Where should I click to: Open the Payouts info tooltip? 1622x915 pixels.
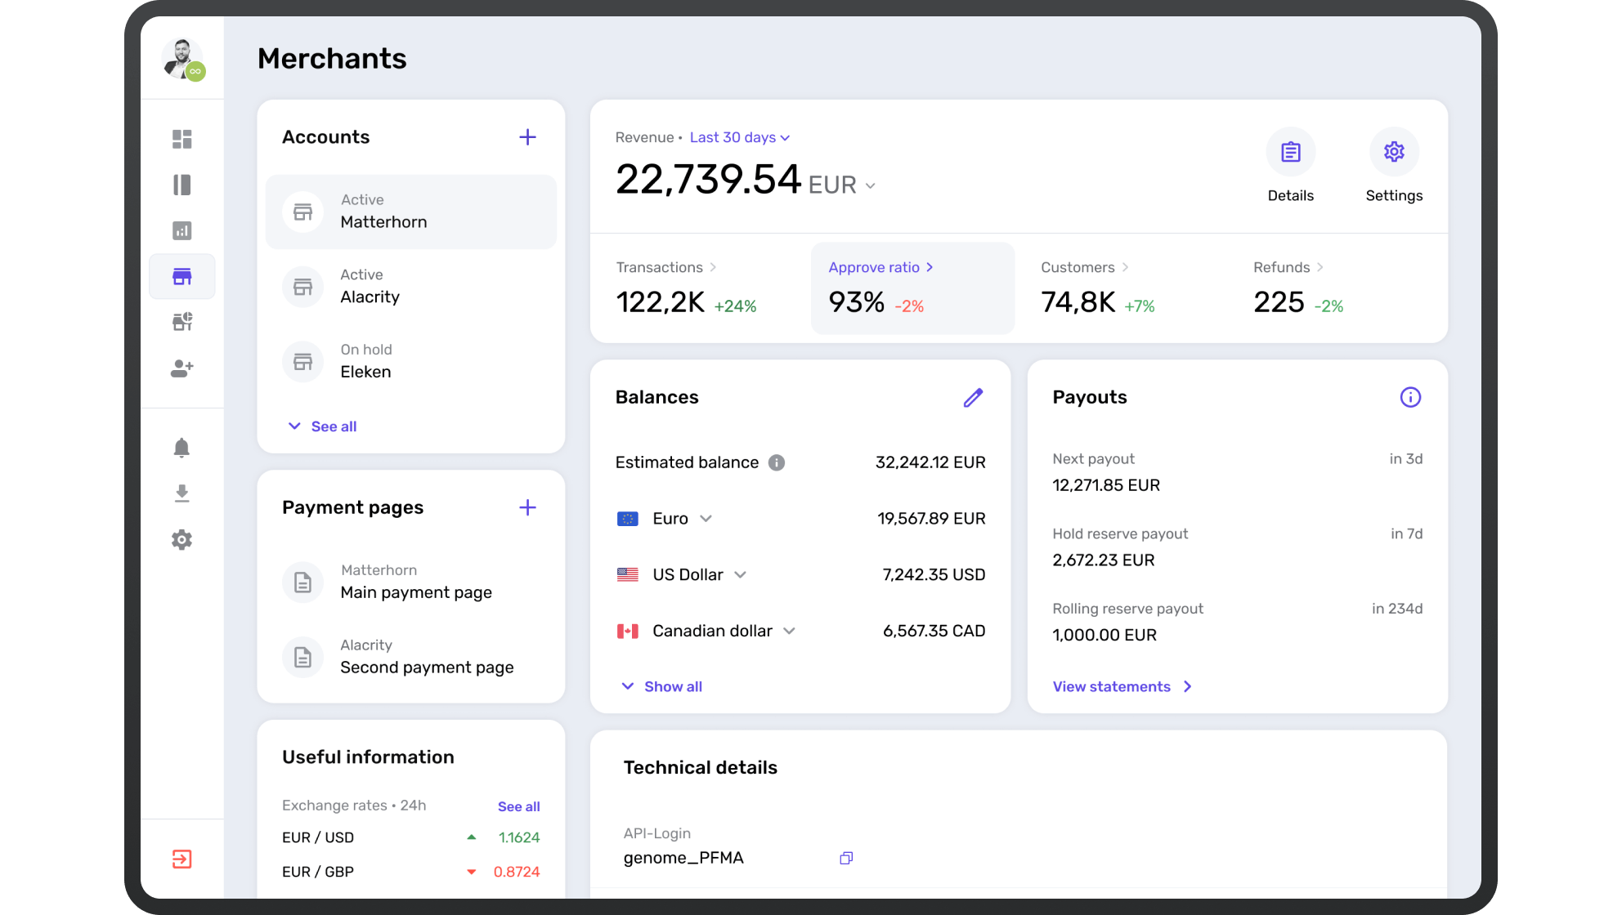point(1409,397)
